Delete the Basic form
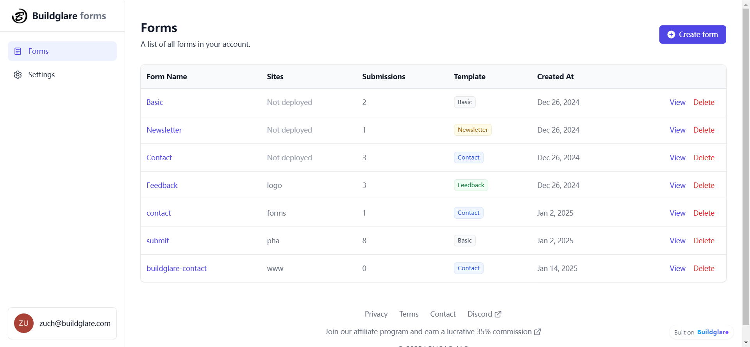Viewport: 750px width, 347px height. (704, 103)
